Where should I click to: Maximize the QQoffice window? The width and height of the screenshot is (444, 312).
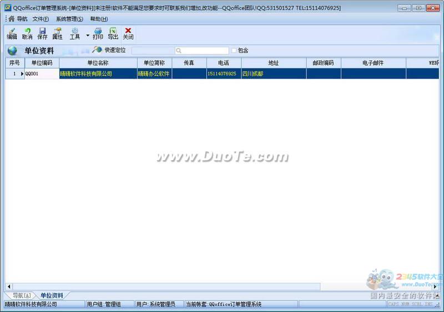(418, 8)
